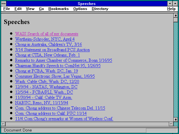Open Com. Chong address to Calif. PUC
179x134 pixels.
(x=51, y=113)
